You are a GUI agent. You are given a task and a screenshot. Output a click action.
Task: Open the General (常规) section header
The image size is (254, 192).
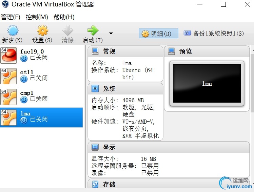tap(125, 51)
